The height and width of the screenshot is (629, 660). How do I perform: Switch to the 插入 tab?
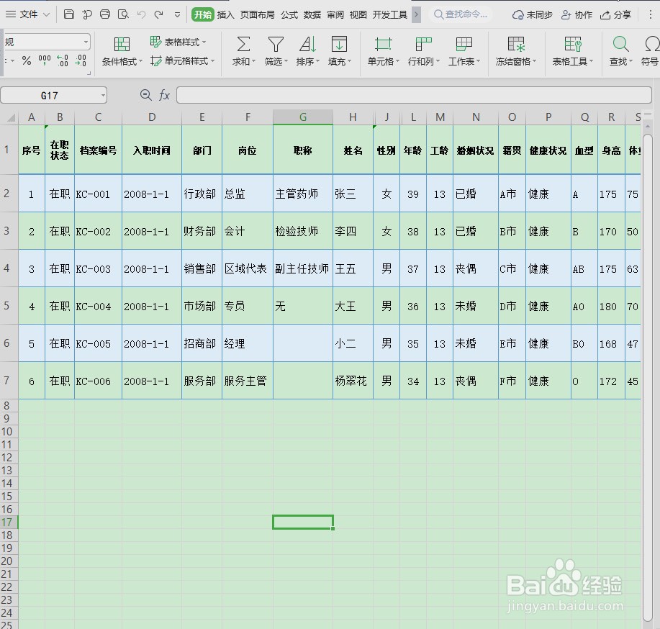click(x=225, y=14)
